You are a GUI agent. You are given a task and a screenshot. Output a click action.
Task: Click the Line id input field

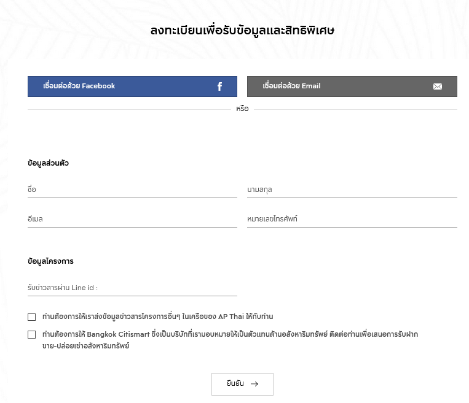[x=132, y=288]
